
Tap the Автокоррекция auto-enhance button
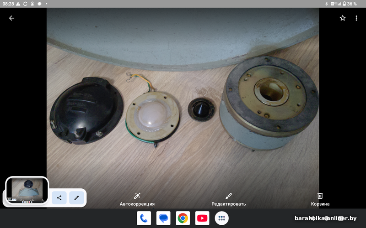point(137,199)
